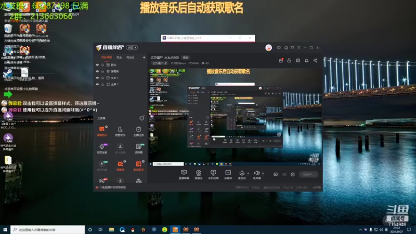Viewport: 416px width, 234px height.
Task: Toggle visibility of 弹幕秀 source layer
Action: pyautogui.click(x=97, y=71)
